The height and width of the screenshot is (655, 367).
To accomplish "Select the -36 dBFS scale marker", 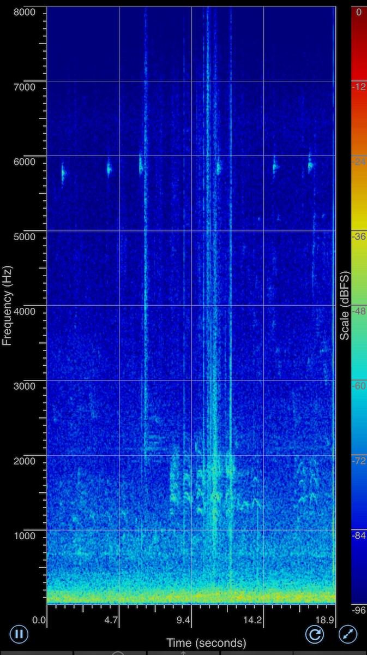I will (358, 236).
